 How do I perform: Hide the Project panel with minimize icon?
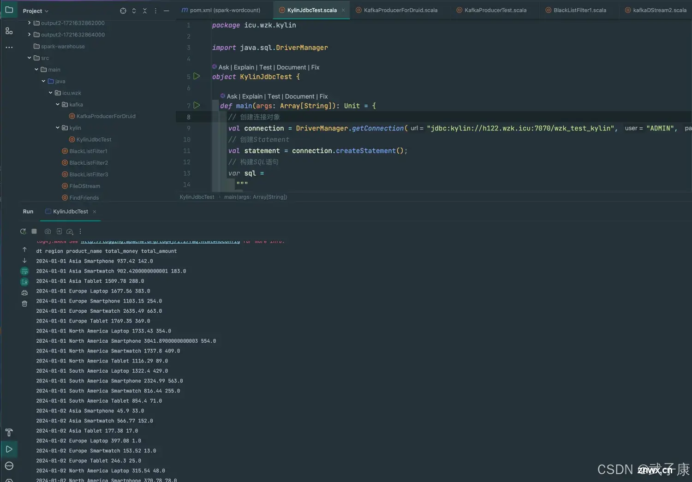point(167,11)
